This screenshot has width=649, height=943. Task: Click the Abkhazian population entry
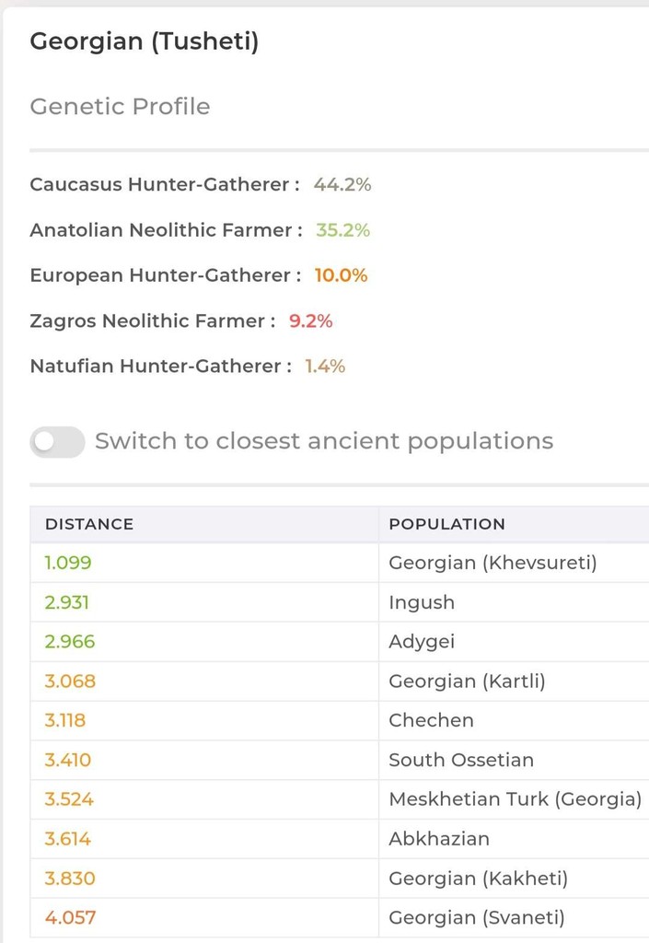[x=438, y=839]
